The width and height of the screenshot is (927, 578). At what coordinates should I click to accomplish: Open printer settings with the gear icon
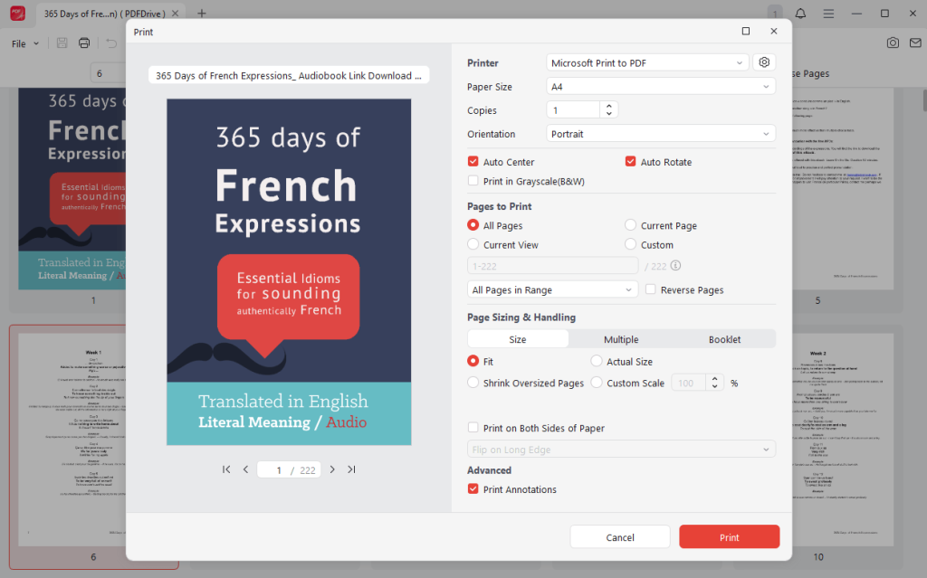pyautogui.click(x=763, y=62)
